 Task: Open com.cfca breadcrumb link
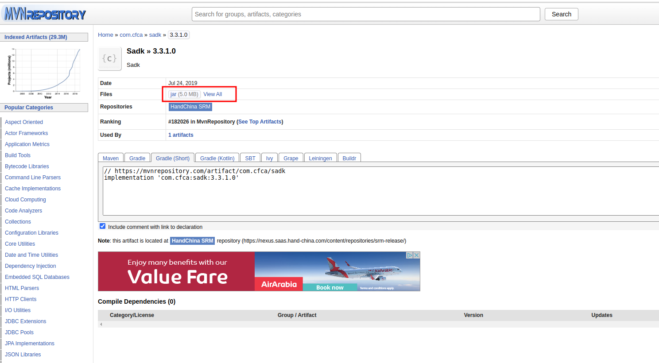tap(131, 35)
